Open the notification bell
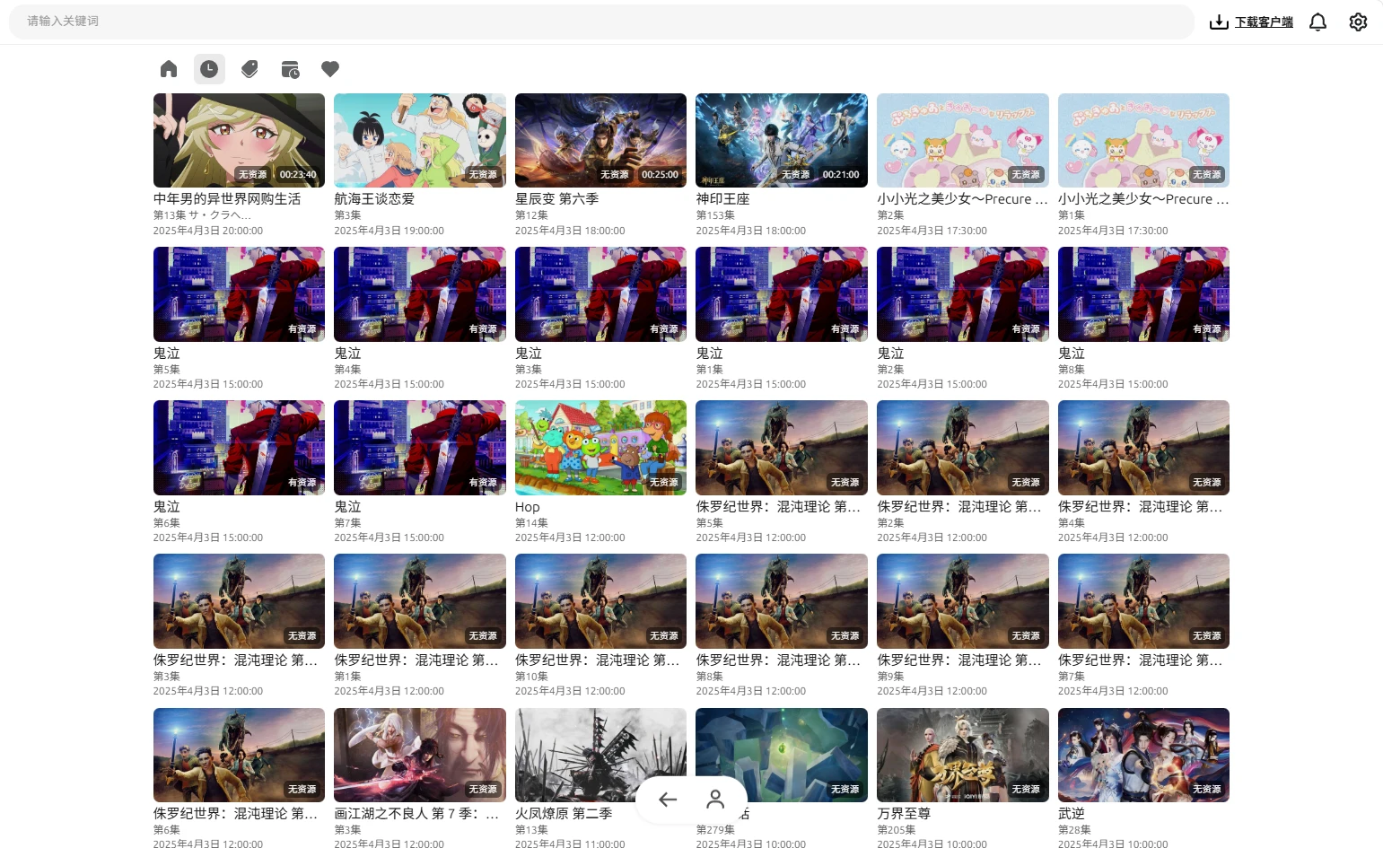 1317,22
